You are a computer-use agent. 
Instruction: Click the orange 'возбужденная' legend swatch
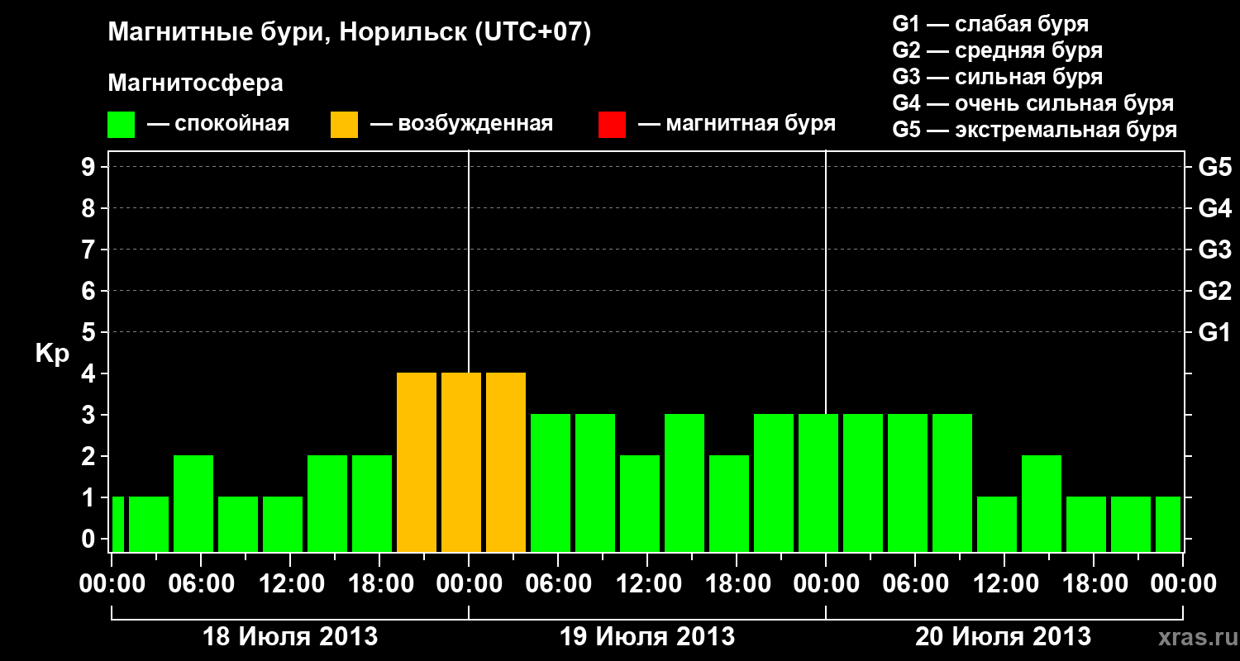point(344,125)
